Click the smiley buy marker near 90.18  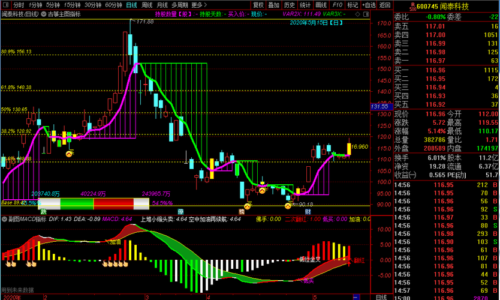pyautogui.click(x=288, y=206)
